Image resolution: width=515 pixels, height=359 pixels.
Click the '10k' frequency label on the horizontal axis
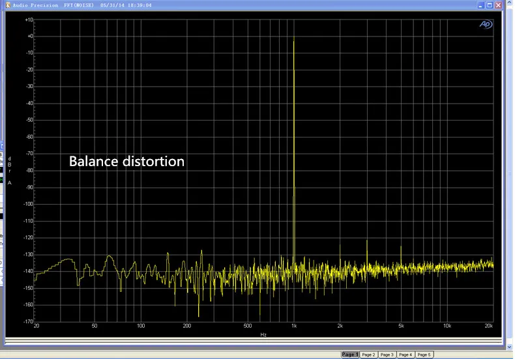pos(447,326)
